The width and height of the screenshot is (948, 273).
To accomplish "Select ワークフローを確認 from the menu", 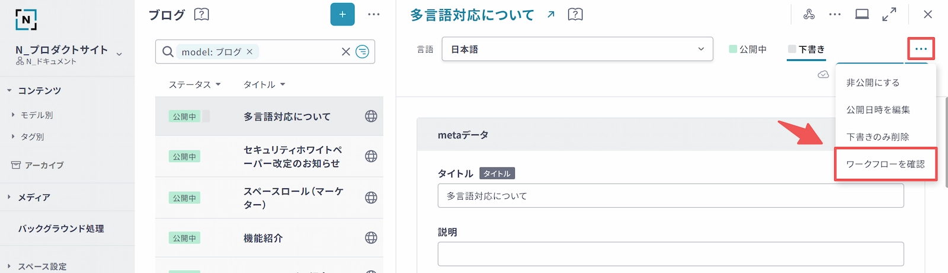I will pos(885,164).
